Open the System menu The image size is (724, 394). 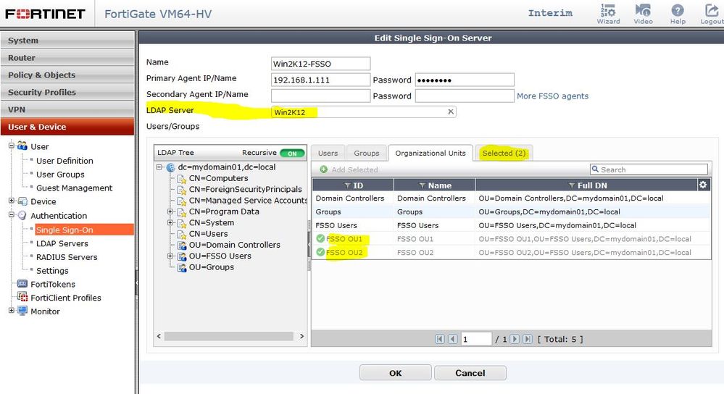click(x=67, y=41)
